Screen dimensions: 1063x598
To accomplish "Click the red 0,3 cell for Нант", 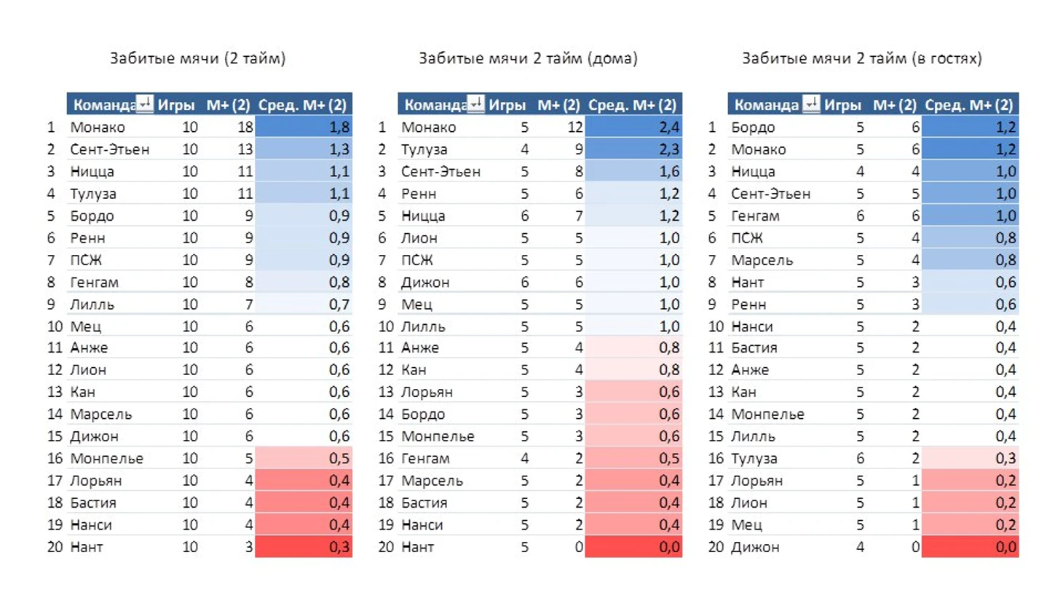I will coord(304,547).
